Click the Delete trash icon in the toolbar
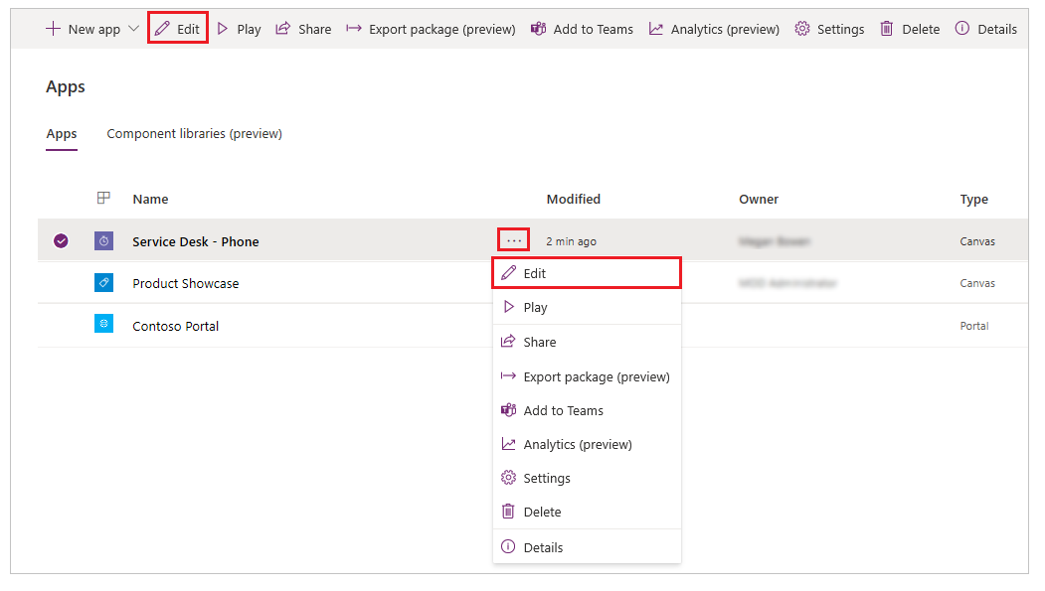 click(x=887, y=29)
